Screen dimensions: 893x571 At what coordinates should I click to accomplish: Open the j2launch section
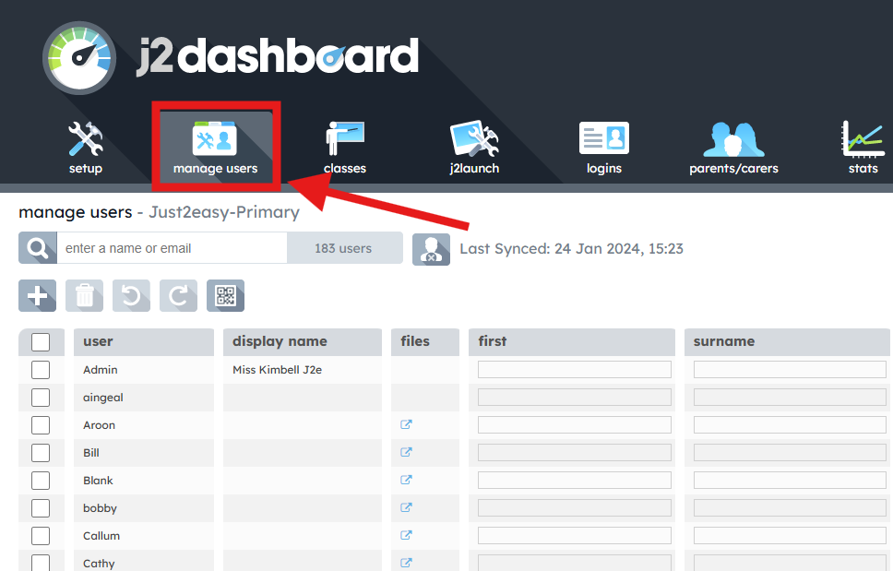coord(474,148)
